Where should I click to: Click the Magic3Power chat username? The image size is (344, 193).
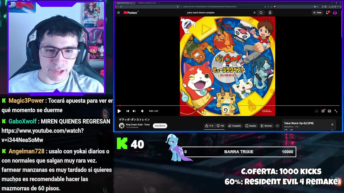(26, 101)
